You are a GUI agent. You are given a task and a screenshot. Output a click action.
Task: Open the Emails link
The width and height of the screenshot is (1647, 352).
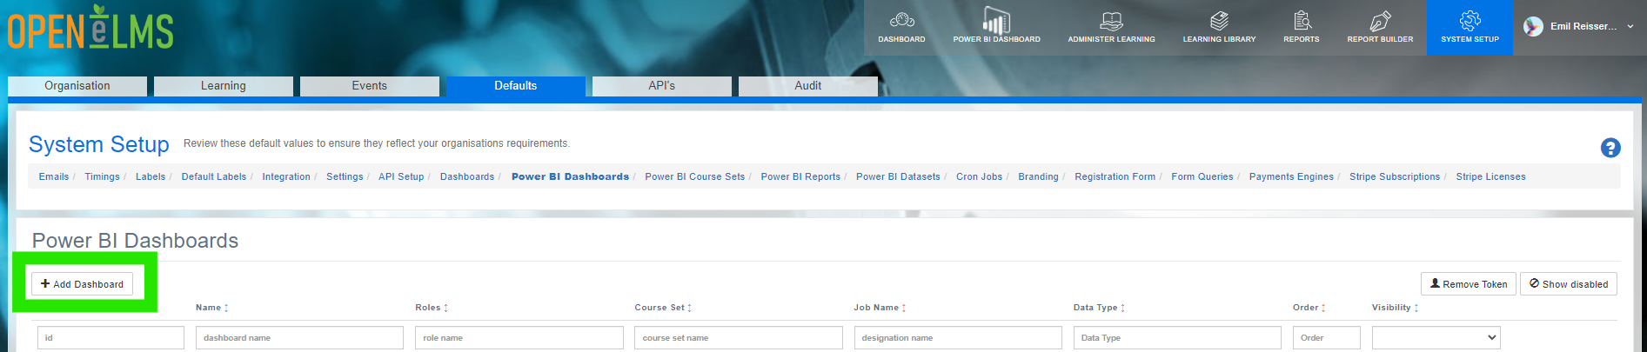coord(54,176)
